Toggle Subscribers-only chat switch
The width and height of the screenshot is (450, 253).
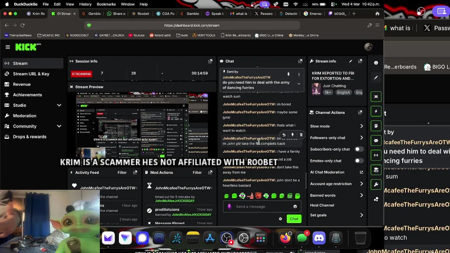click(359, 149)
